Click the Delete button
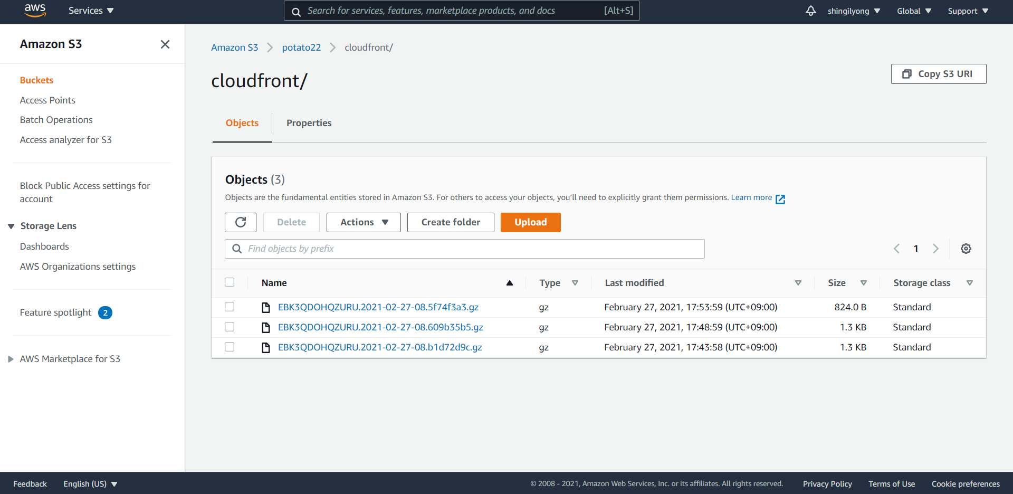Viewport: 1013px width, 494px height. point(291,222)
